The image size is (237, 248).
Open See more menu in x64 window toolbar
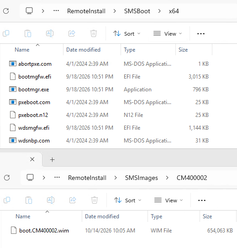[x=201, y=34]
